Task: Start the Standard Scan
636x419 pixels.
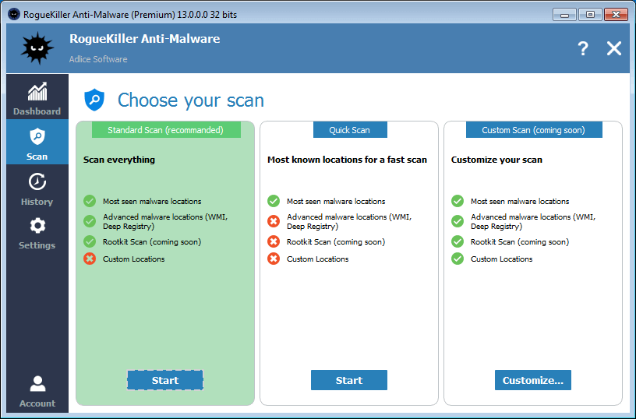Action: click(x=165, y=380)
